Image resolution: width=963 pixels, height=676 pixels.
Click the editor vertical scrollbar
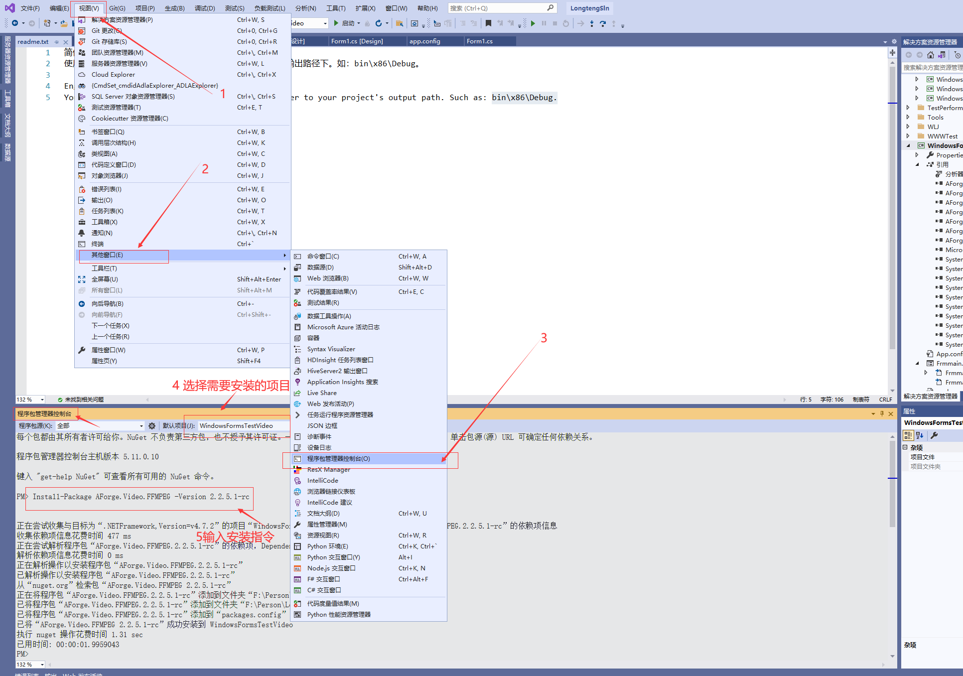pos(892,199)
